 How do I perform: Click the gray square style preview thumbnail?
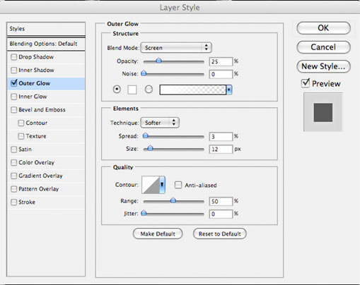point(323,112)
